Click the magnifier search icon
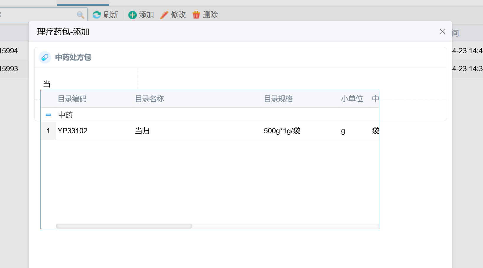This screenshot has width=483, height=268. click(80, 15)
